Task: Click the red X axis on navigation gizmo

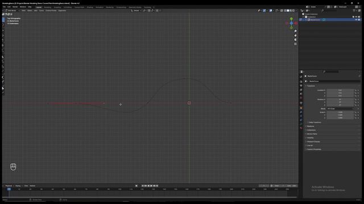Action: [x=296, y=23]
